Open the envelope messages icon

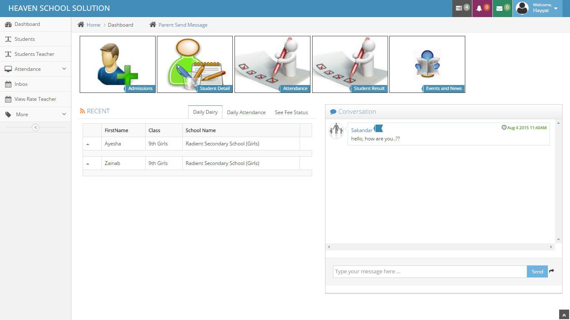(x=502, y=8)
